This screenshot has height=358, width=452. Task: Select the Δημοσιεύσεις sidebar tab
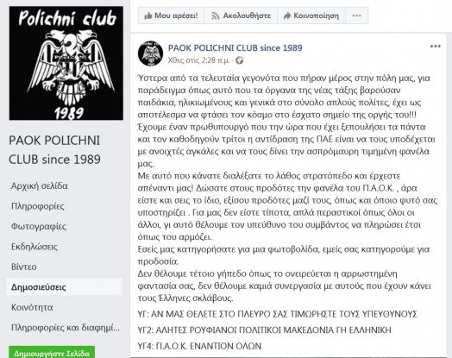(38, 287)
